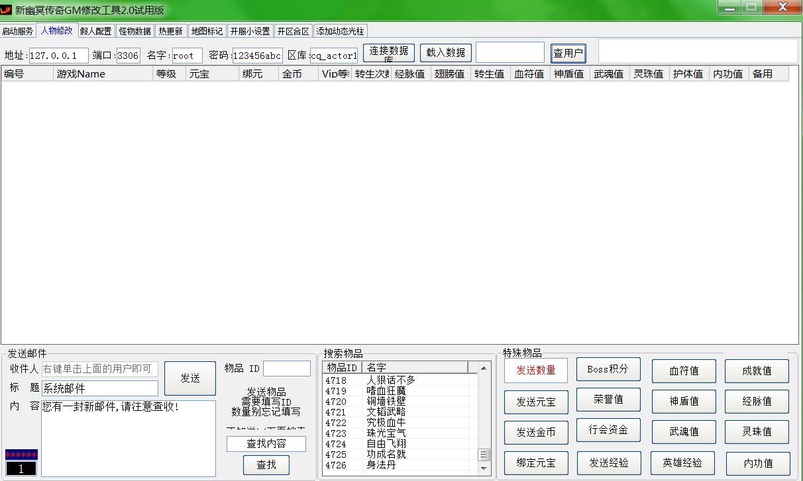Click the 查找 search button
The height and width of the screenshot is (481, 803).
click(266, 464)
